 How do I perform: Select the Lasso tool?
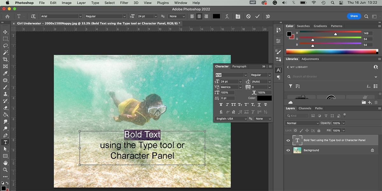(5, 46)
